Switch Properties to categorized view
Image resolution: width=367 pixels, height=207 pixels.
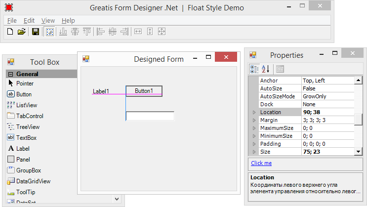click(254, 69)
